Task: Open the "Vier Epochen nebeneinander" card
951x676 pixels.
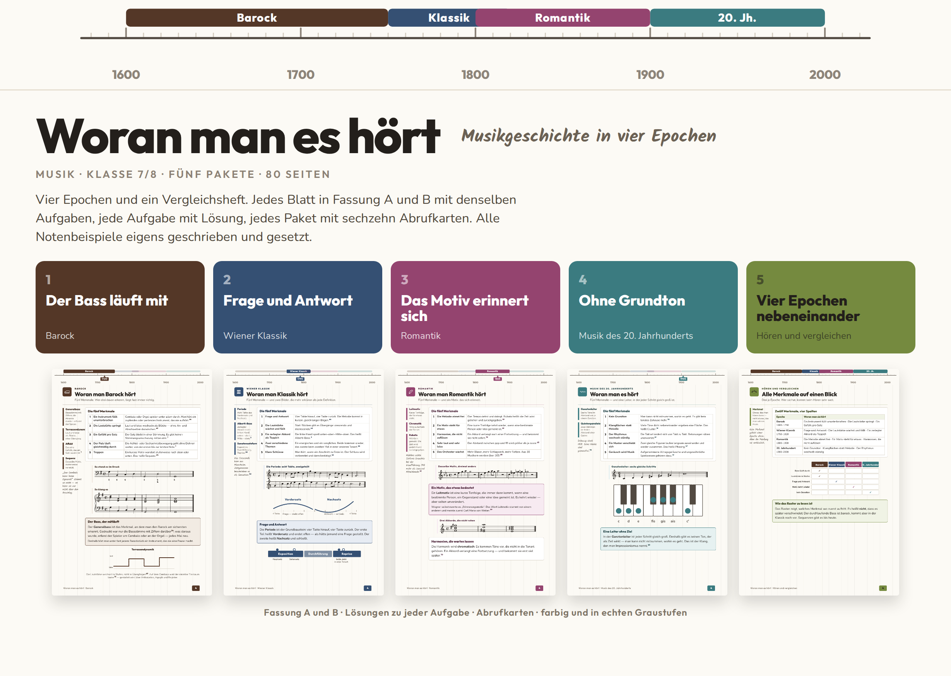Action: (831, 307)
